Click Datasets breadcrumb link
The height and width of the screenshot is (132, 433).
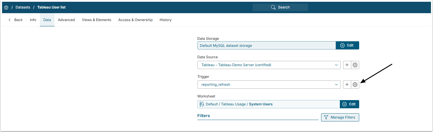[23, 7]
